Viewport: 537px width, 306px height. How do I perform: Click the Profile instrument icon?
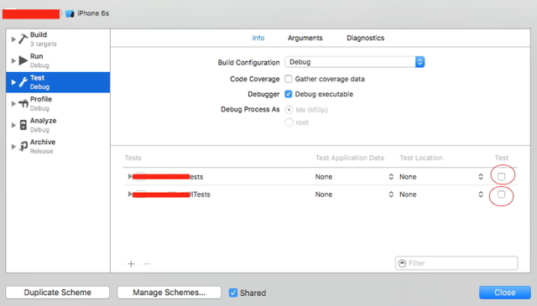coord(23,103)
